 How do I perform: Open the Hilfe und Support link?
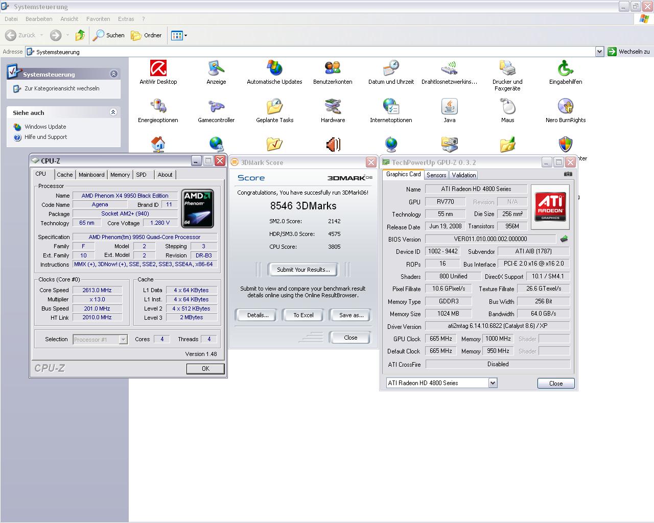pyautogui.click(x=46, y=137)
